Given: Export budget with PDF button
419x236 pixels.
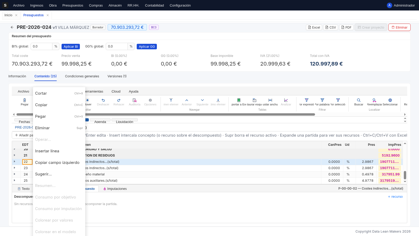Looking at the screenshot, I should [346, 27].
